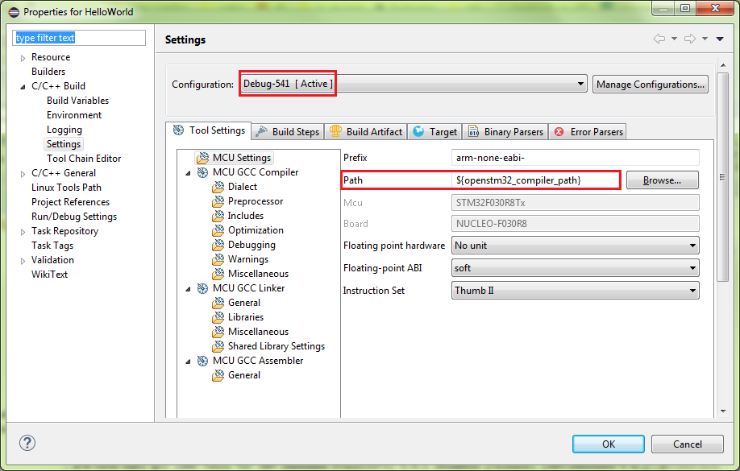The height and width of the screenshot is (471, 740).
Task: Click the forward navigation arrow icon
Action: (690, 39)
